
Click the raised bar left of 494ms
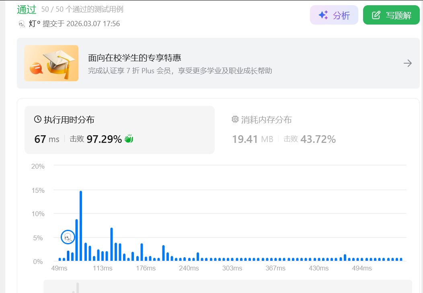coord(345,258)
